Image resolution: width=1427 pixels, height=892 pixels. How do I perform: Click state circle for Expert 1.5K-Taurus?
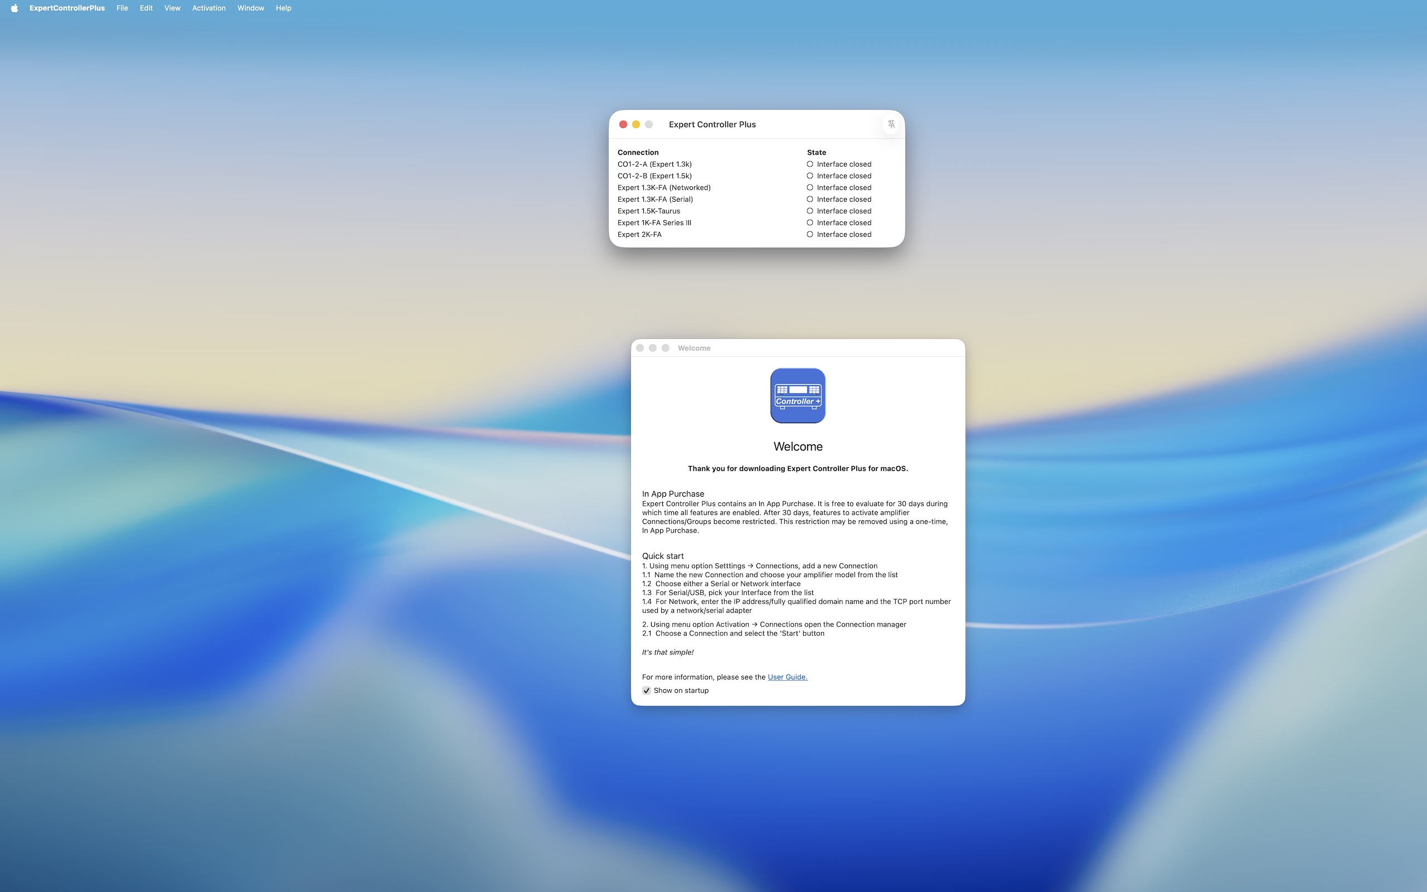pos(809,211)
